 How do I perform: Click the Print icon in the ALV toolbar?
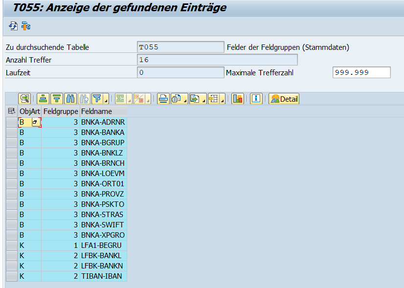[x=163, y=99]
